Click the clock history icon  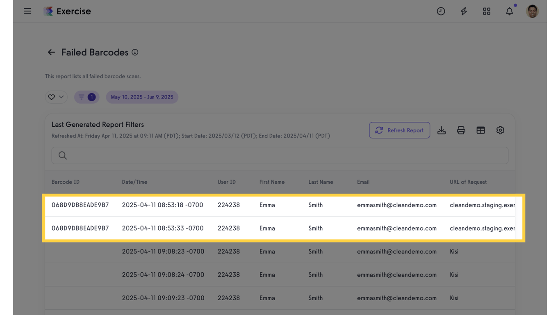point(441,11)
